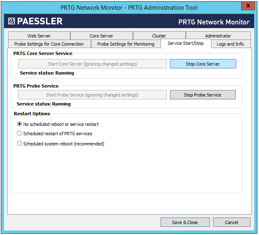Switch to Probe Settings for Monitoring tab
259x235 pixels.
pos(126,44)
